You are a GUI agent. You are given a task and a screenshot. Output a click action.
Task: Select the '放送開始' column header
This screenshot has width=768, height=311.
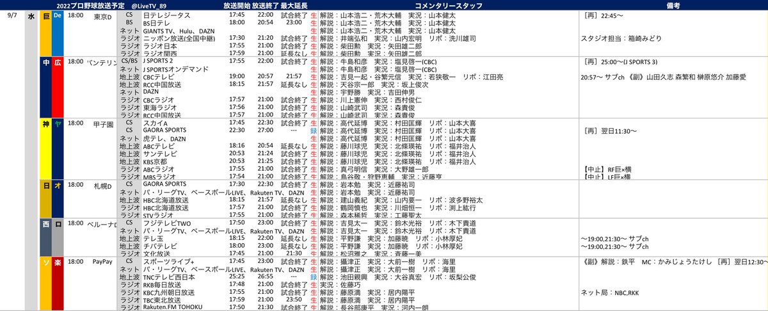point(237,4)
